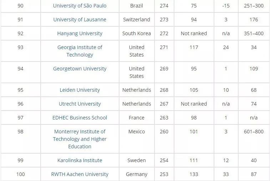The image size is (270, 181).
Task: Open the Leiden University link
Action: [x=80, y=90]
